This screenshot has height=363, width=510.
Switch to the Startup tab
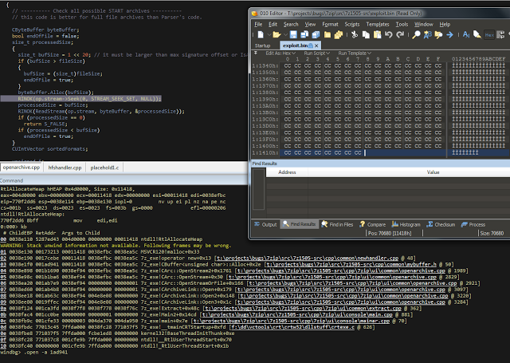(263, 45)
